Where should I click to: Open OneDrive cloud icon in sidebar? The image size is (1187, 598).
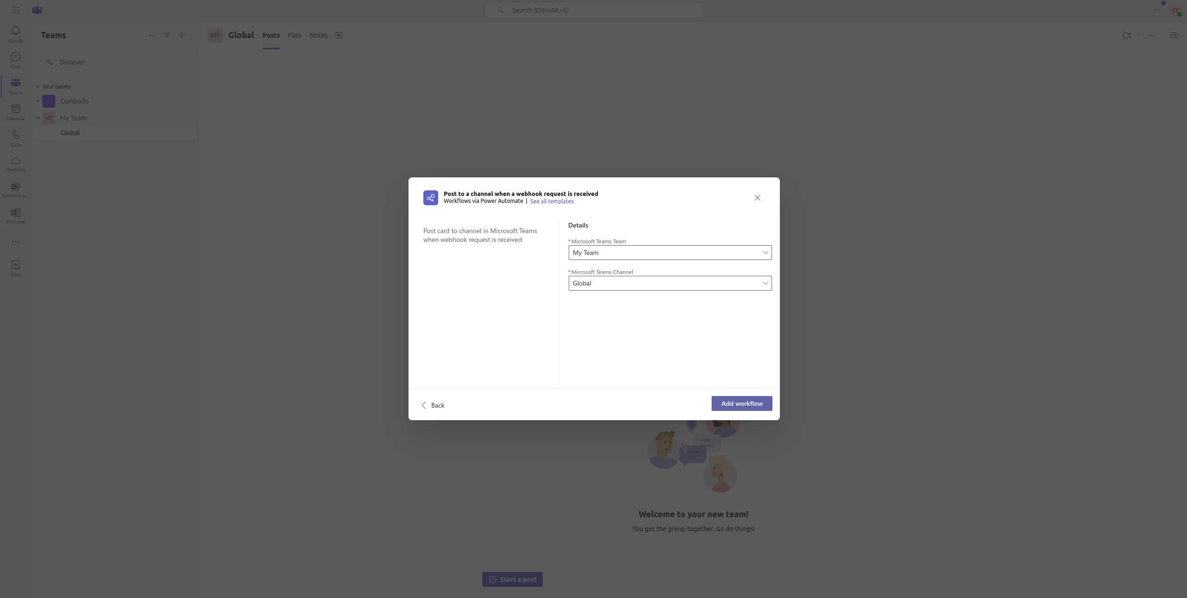15,161
